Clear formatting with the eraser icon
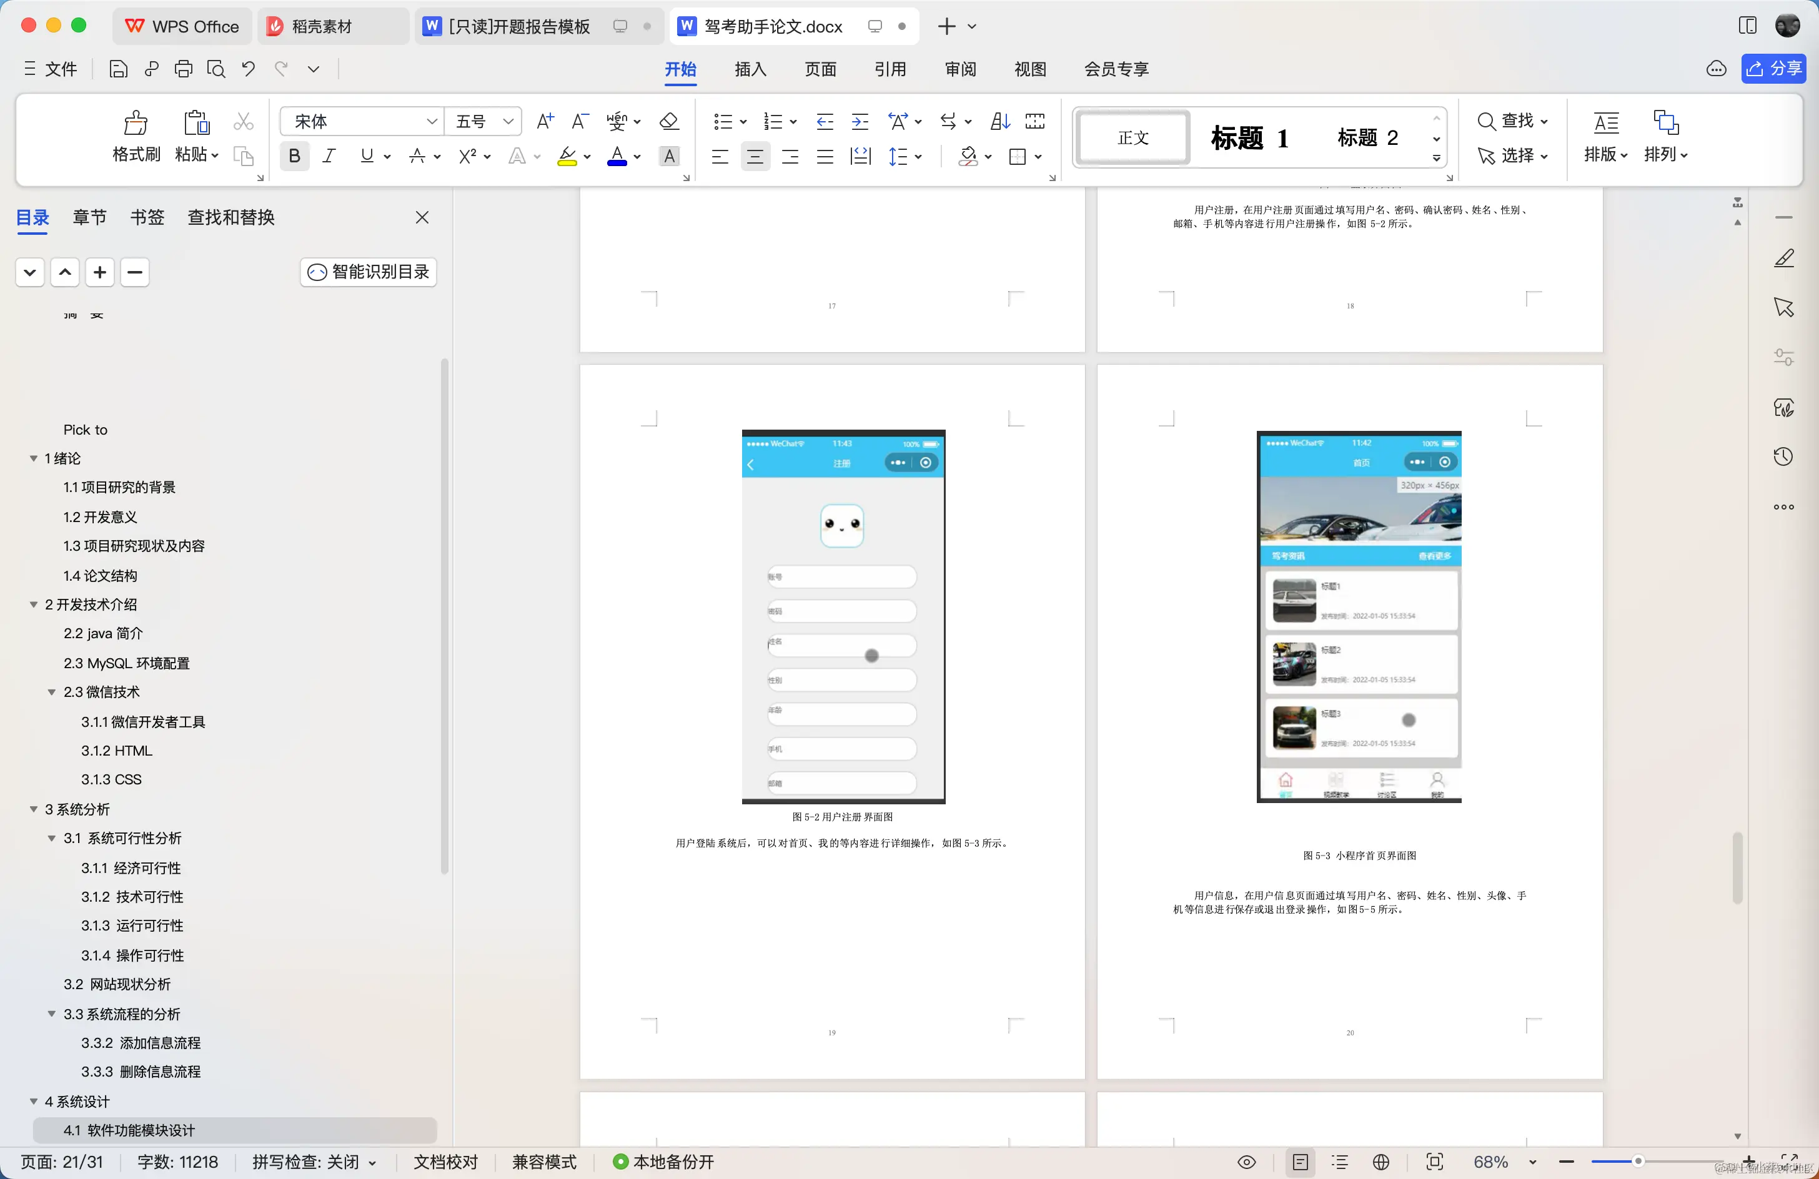This screenshot has width=1819, height=1179. click(668, 121)
